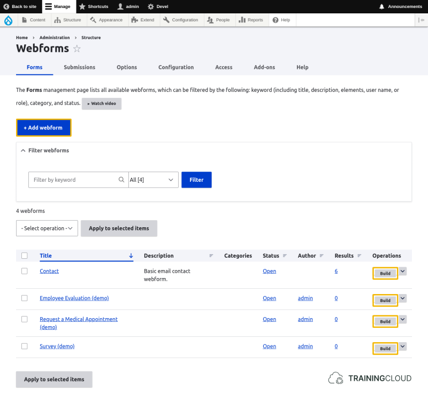Click Build for the Contact webform

pos(385,273)
